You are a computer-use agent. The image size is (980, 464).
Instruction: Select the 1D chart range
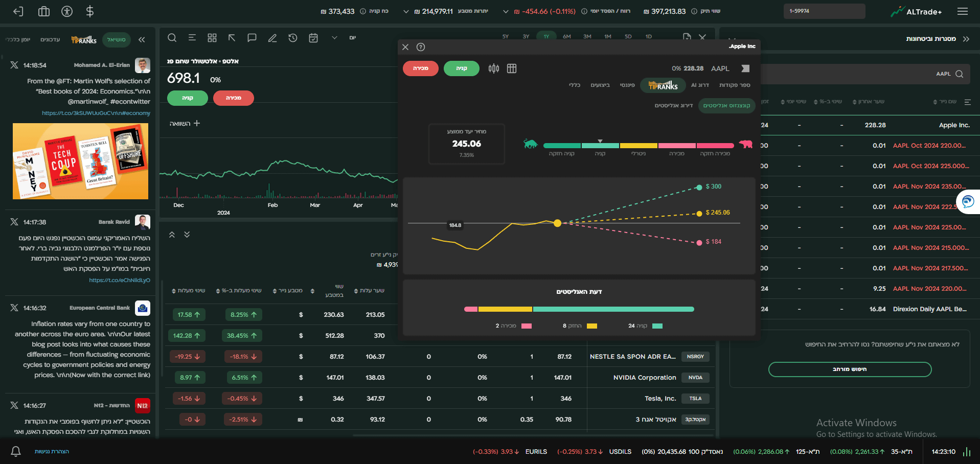[649, 36]
